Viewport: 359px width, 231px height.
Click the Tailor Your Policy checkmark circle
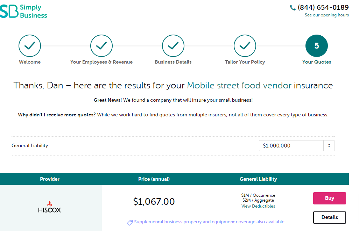(x=245, y=45)
